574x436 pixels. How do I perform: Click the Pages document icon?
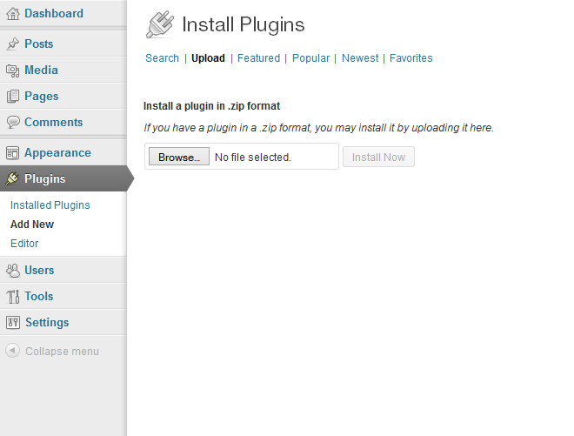pos(13,97)
